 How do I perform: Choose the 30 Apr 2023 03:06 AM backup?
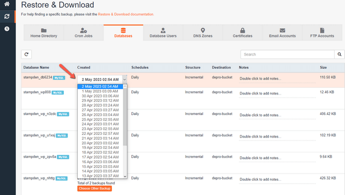point(100,96)
